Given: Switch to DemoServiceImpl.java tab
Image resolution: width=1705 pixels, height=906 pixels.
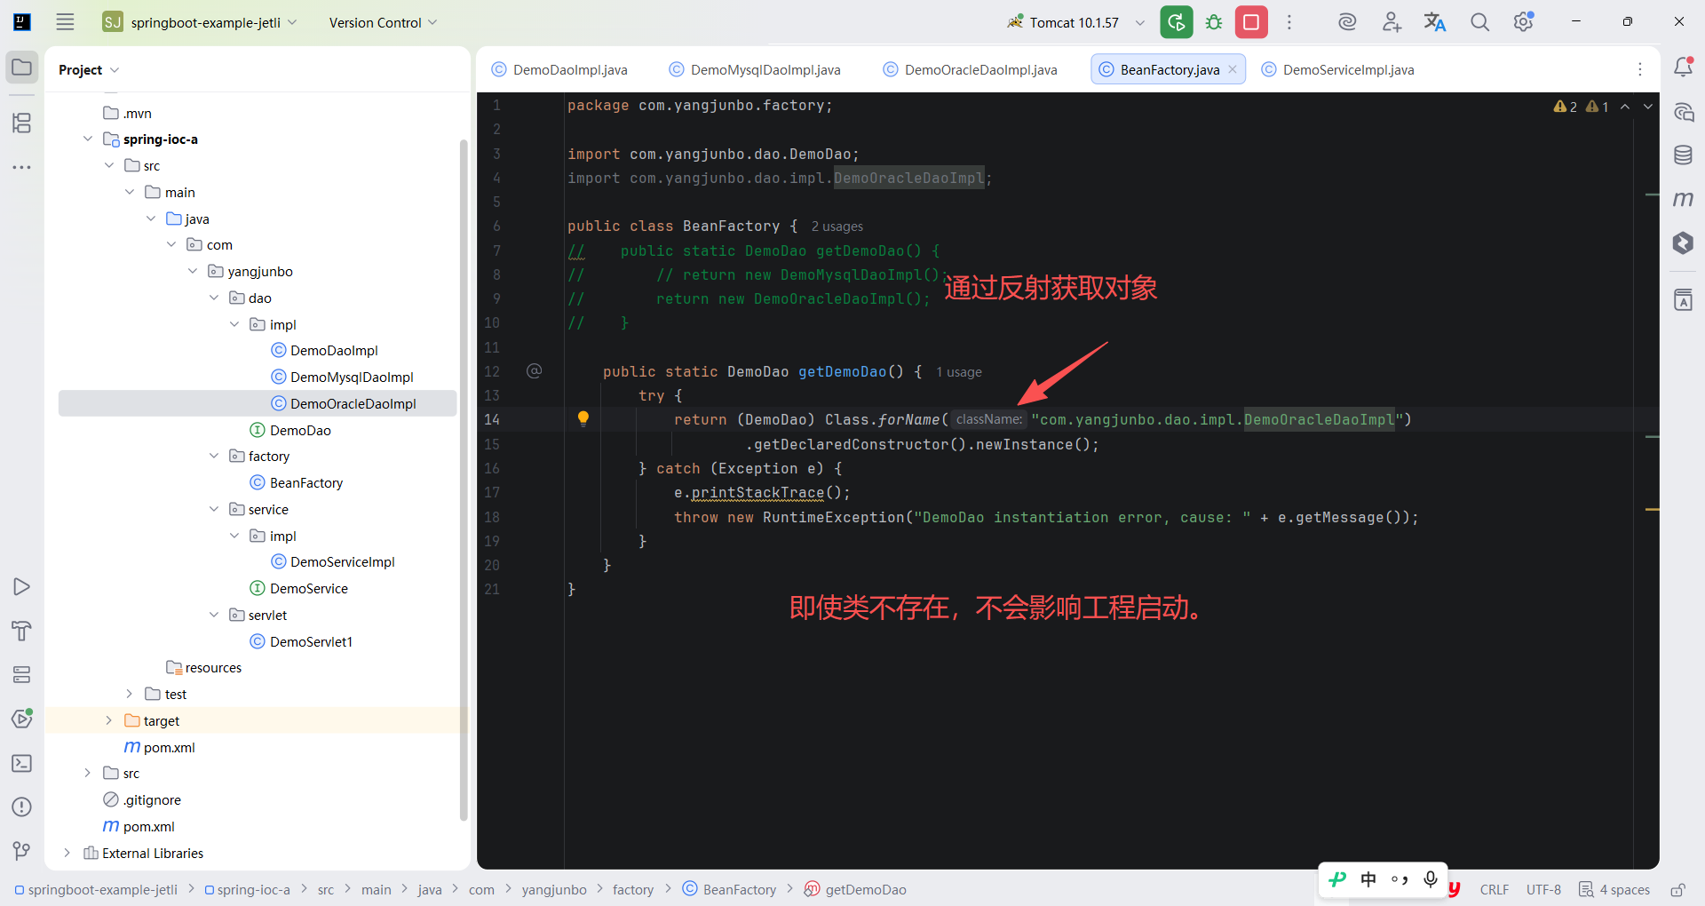Looking at the screenshot, I should click(x=1338, y=69).
